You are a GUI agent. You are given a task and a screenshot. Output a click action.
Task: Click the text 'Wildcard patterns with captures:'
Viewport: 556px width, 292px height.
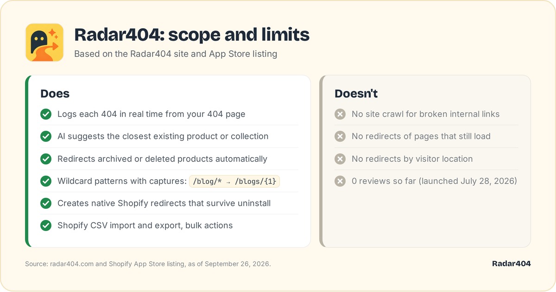[x=122, y=181]
